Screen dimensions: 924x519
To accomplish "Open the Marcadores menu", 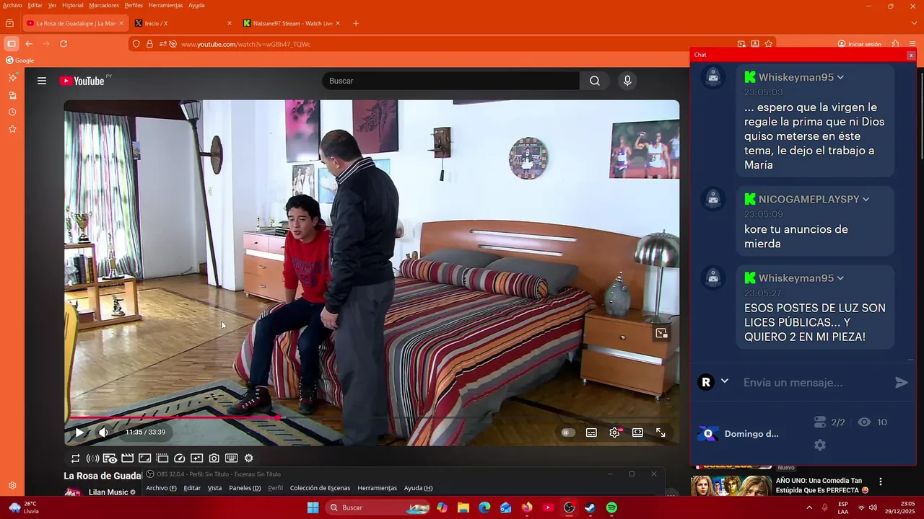I will click(x=104, y=5).
